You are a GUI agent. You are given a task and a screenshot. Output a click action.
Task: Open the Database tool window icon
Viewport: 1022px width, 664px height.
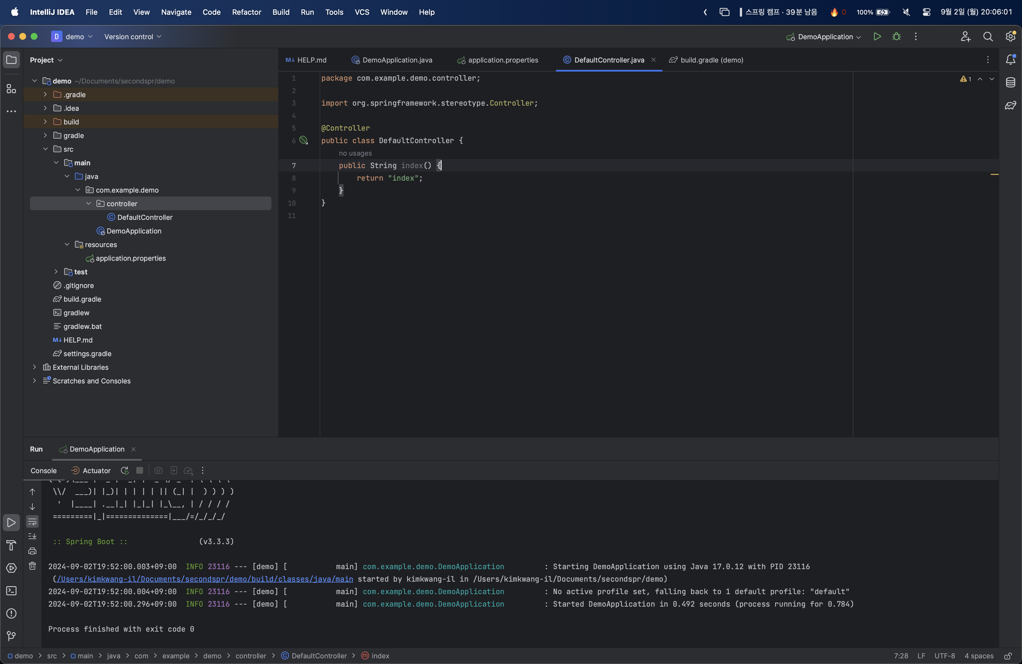(1010, 82)
